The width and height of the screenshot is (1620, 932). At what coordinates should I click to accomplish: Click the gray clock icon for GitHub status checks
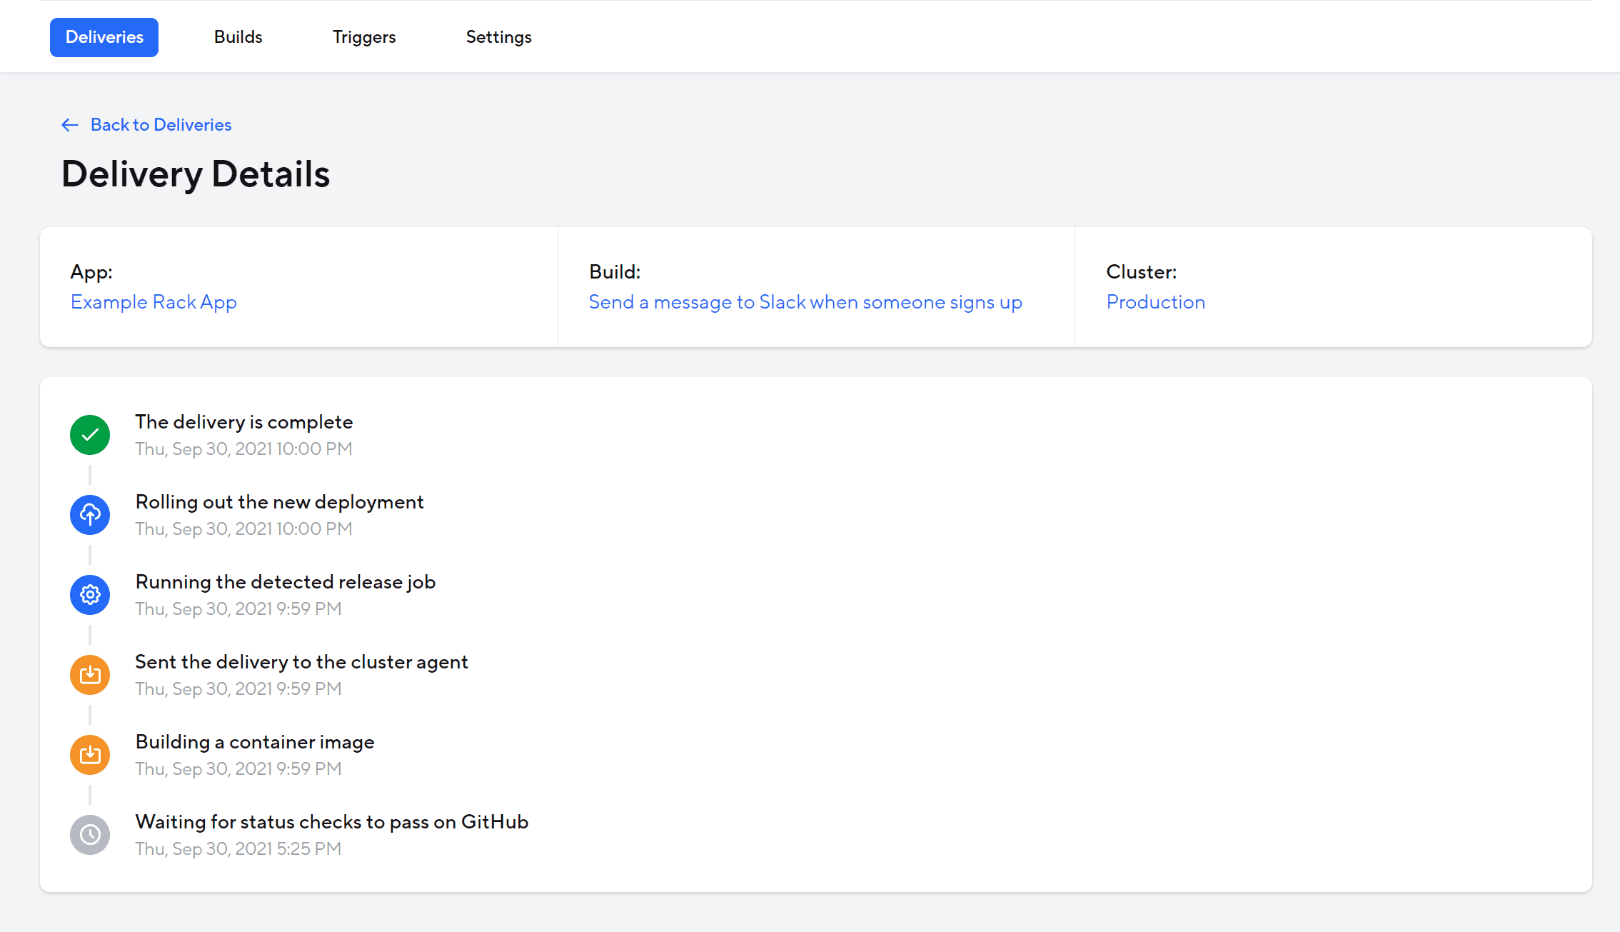(89, 834)
